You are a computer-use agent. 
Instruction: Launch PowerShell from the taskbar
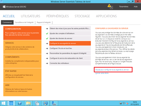click(20, 103)
